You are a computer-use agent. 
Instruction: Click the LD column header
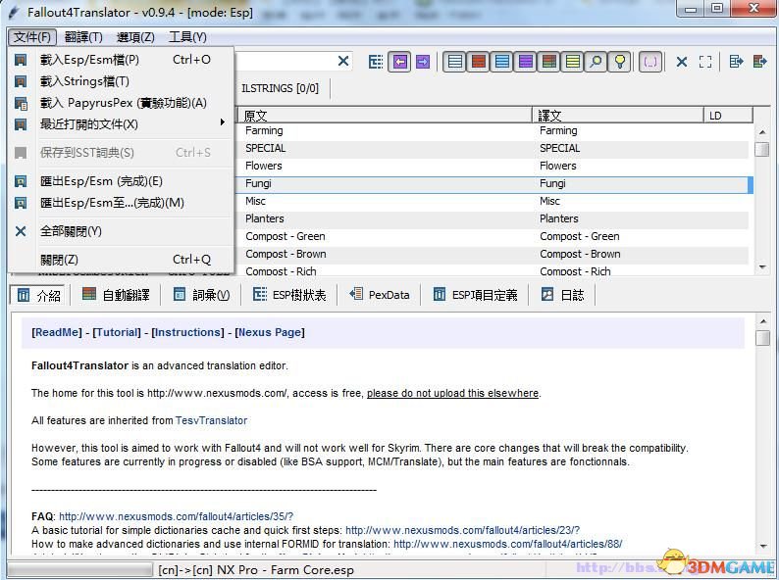coord(729,116)
